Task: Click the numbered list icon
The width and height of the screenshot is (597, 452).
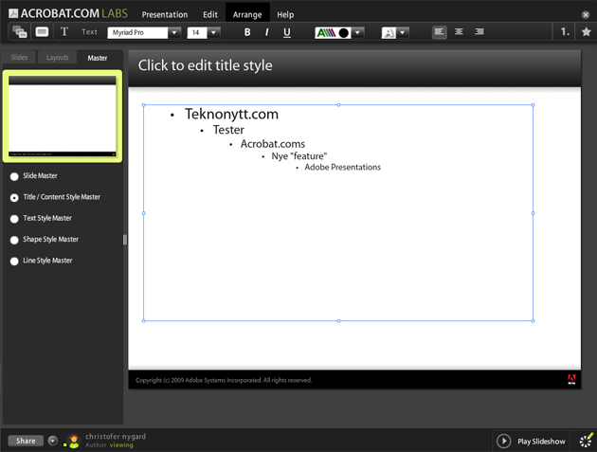Action: click(565, 32)
